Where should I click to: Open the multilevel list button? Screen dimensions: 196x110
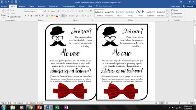tap(73, 11)
